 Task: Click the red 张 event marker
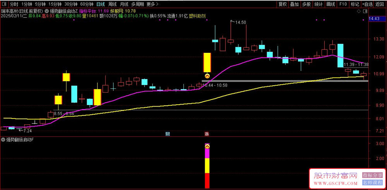click(x=207, y=134)
